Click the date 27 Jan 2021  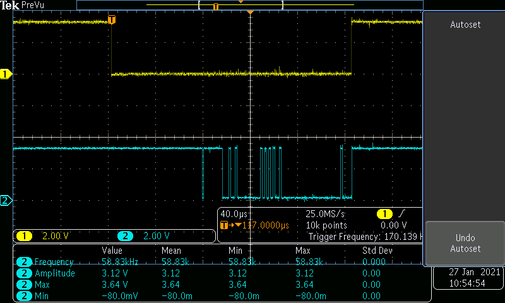pos(475,272)
